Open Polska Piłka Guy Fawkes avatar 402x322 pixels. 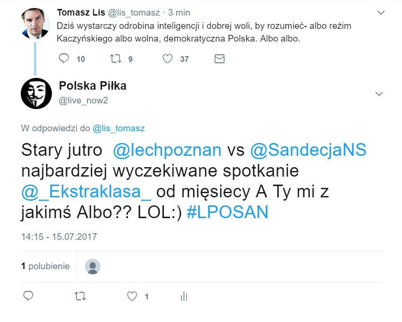[36, 93]
